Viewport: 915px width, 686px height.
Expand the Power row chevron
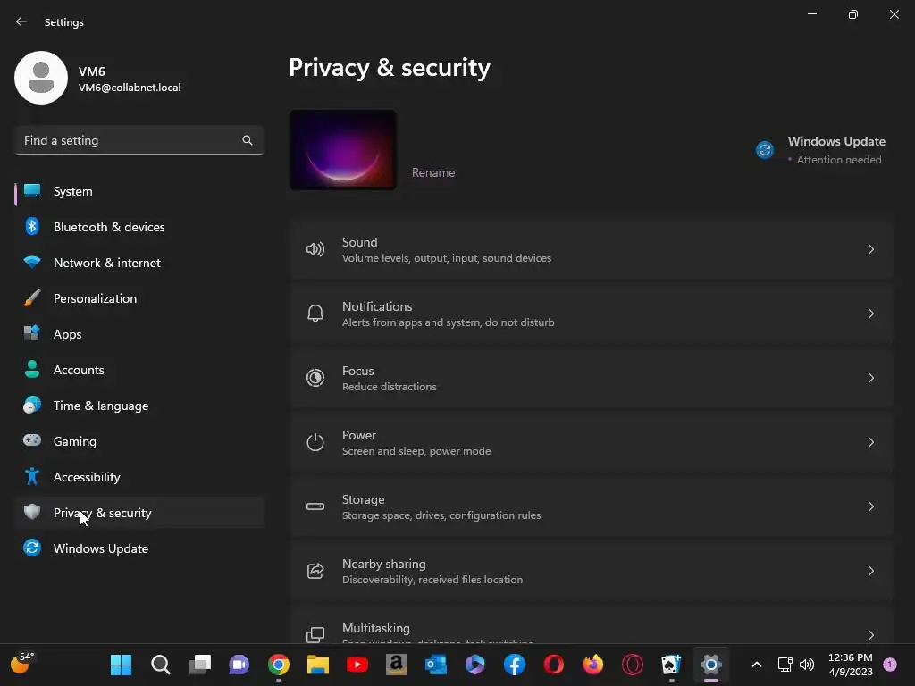pyautogui.click(x=870, y=442)
